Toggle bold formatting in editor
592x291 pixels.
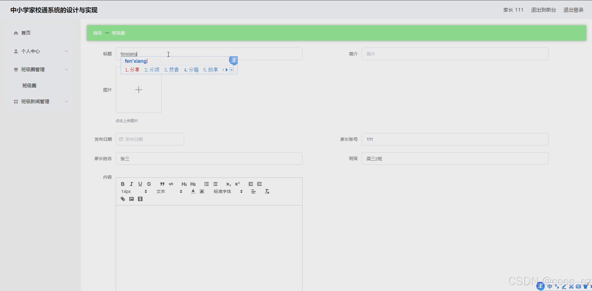[x=122, y=184]
